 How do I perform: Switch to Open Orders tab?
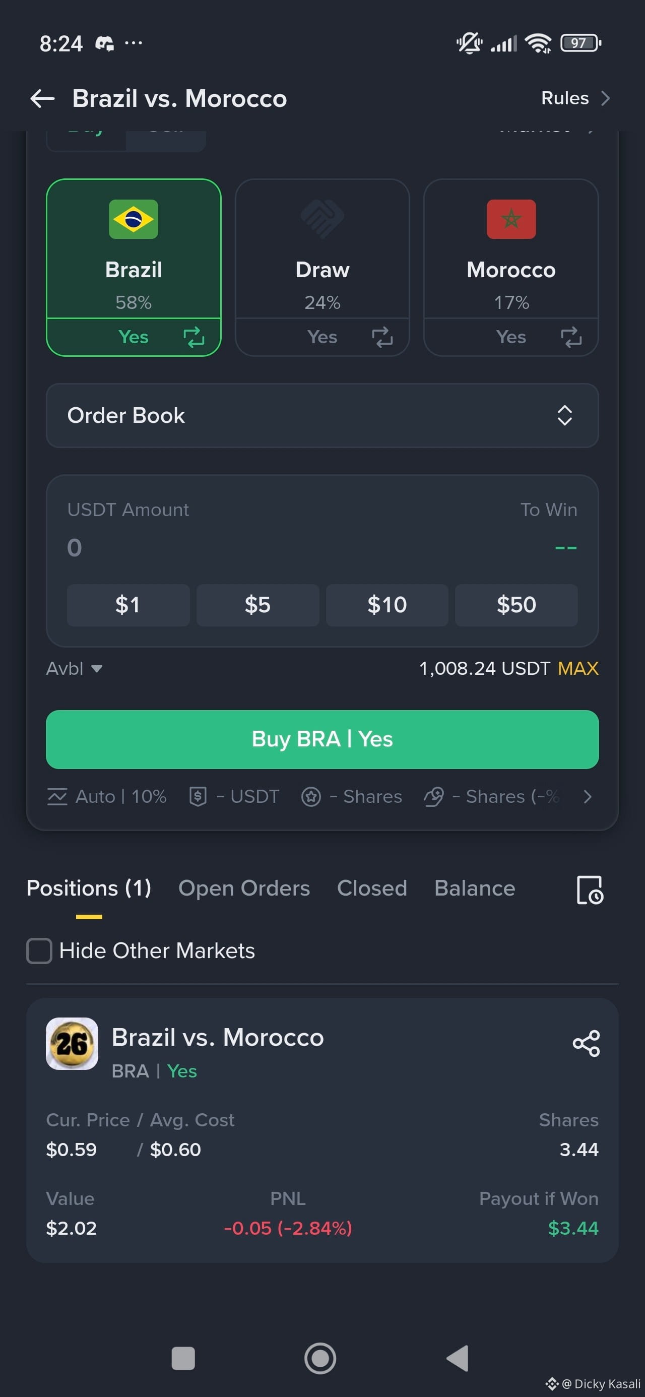(244, 888)
